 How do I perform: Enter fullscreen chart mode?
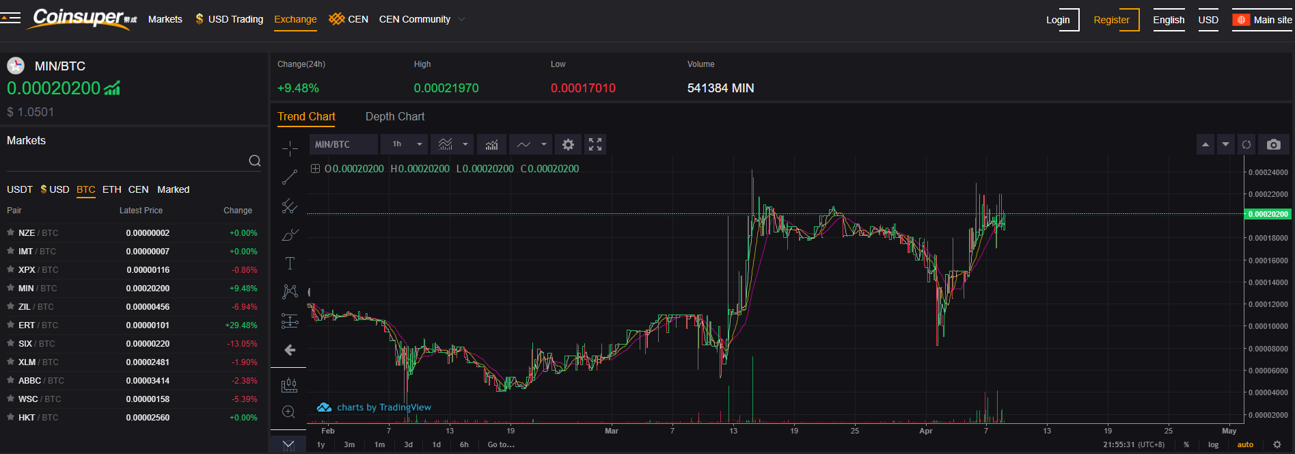[x=595, y=144]
